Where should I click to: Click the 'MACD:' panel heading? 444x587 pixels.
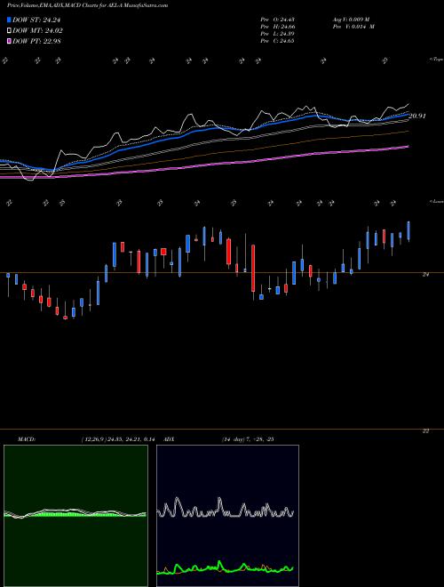click(x=27, y=439)
